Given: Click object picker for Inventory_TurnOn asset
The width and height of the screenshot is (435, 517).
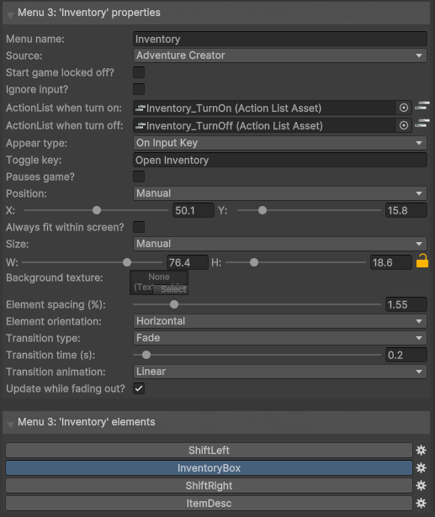Looking at the screenshot, I should [404, 108].
